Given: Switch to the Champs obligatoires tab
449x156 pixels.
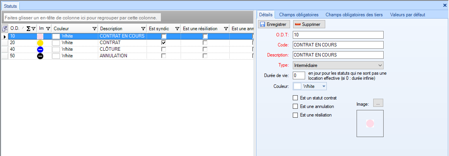Looking at the screenshot, I should click(299, 15).
